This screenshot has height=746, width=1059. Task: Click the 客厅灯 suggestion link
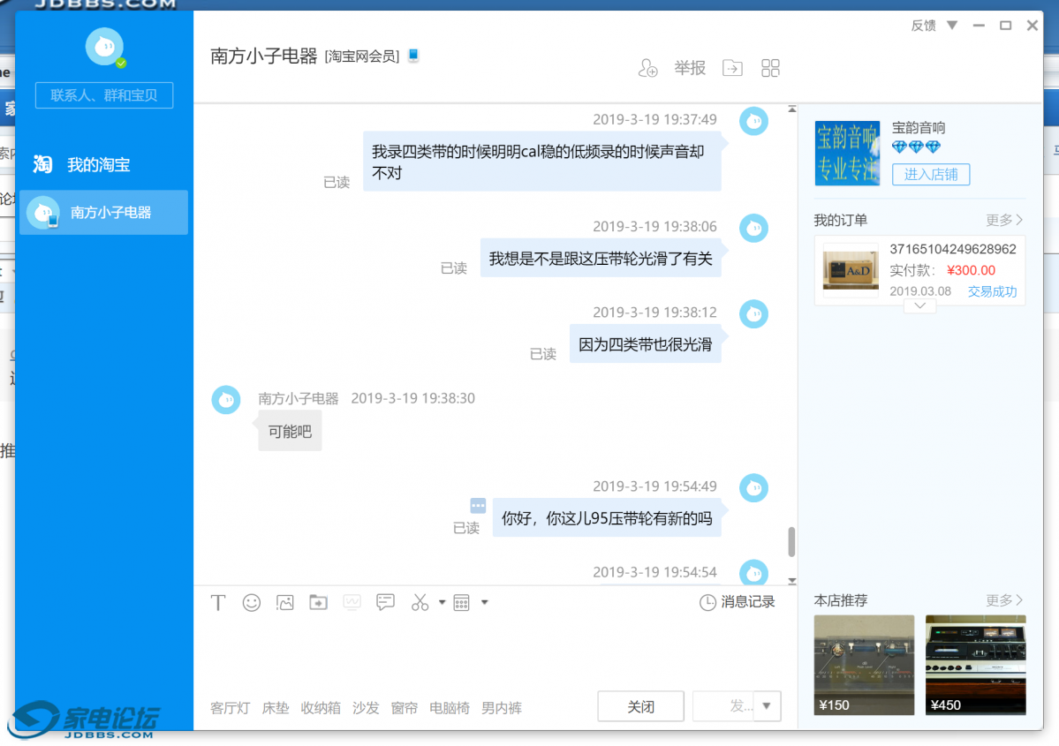pos(230,707)
